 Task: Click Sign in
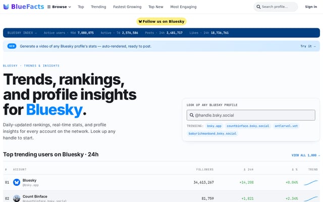[x=311, y=7]
